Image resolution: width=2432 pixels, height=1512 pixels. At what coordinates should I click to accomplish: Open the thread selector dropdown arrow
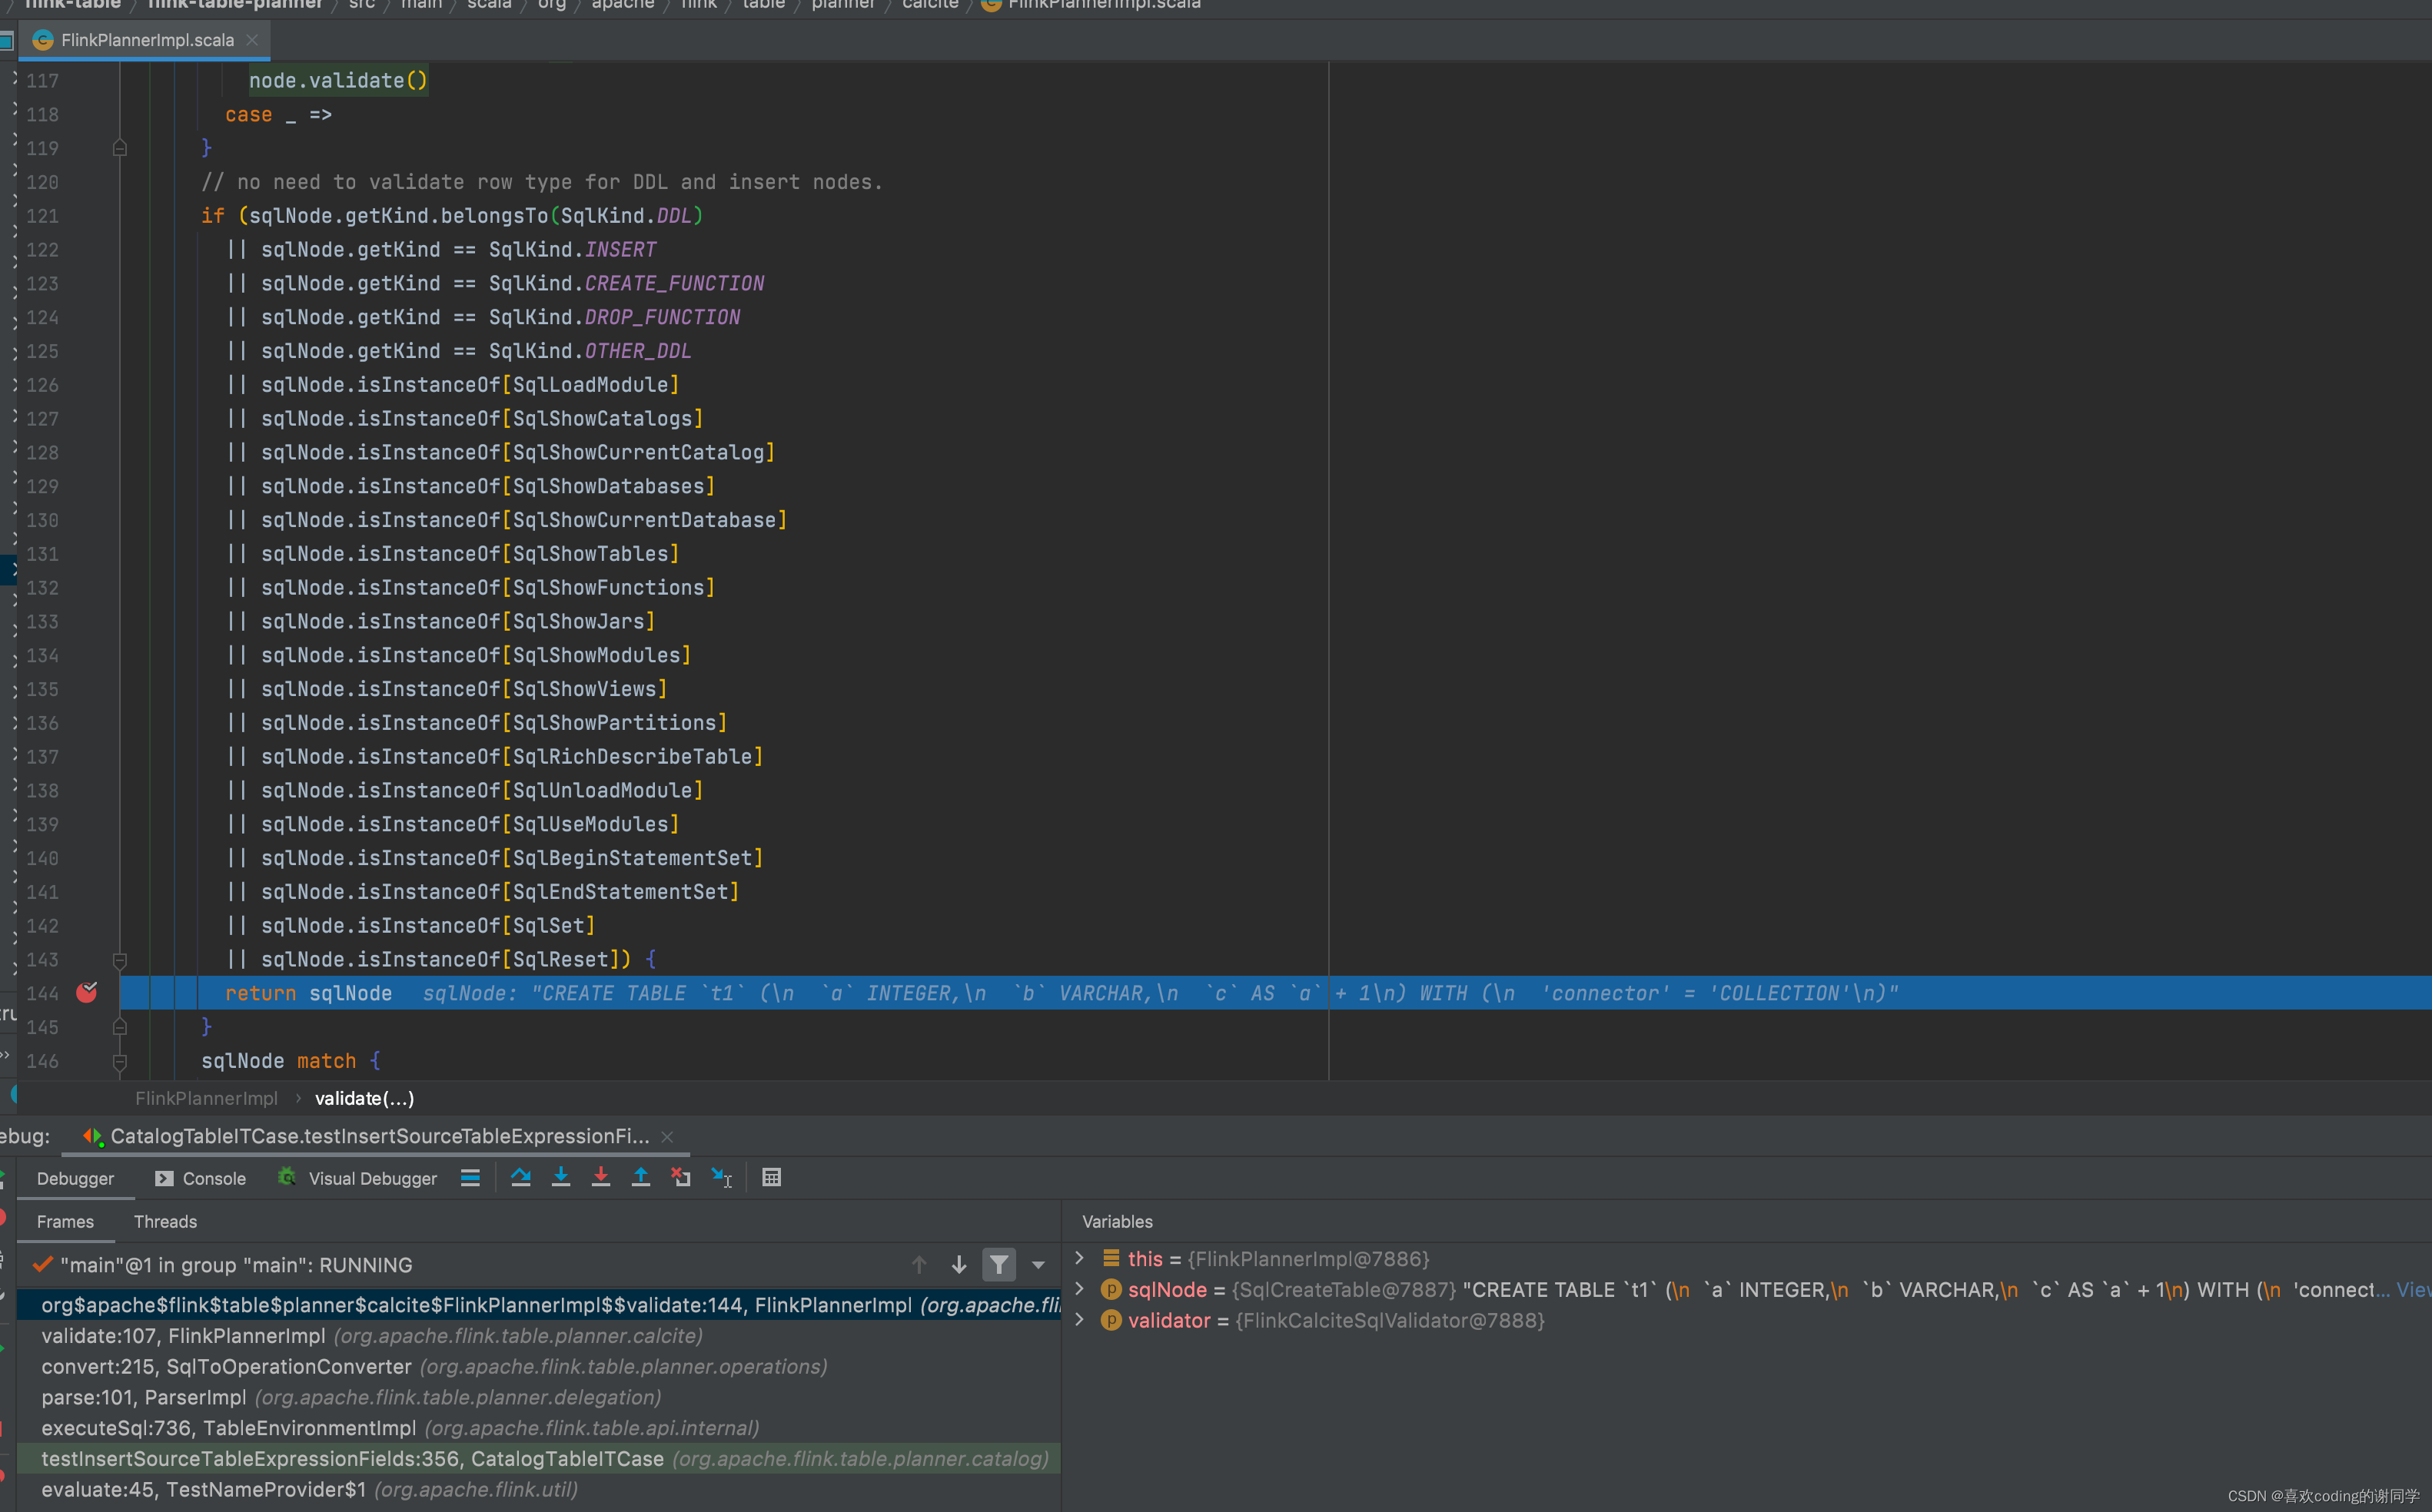coord(1038,1265)
